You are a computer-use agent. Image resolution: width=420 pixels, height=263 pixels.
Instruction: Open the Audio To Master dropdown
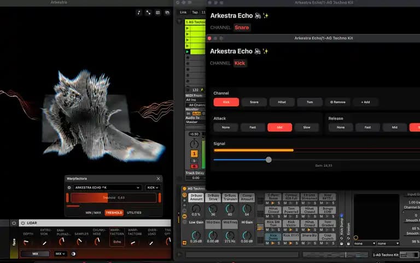pyautogui.click(x=196, y=122)
